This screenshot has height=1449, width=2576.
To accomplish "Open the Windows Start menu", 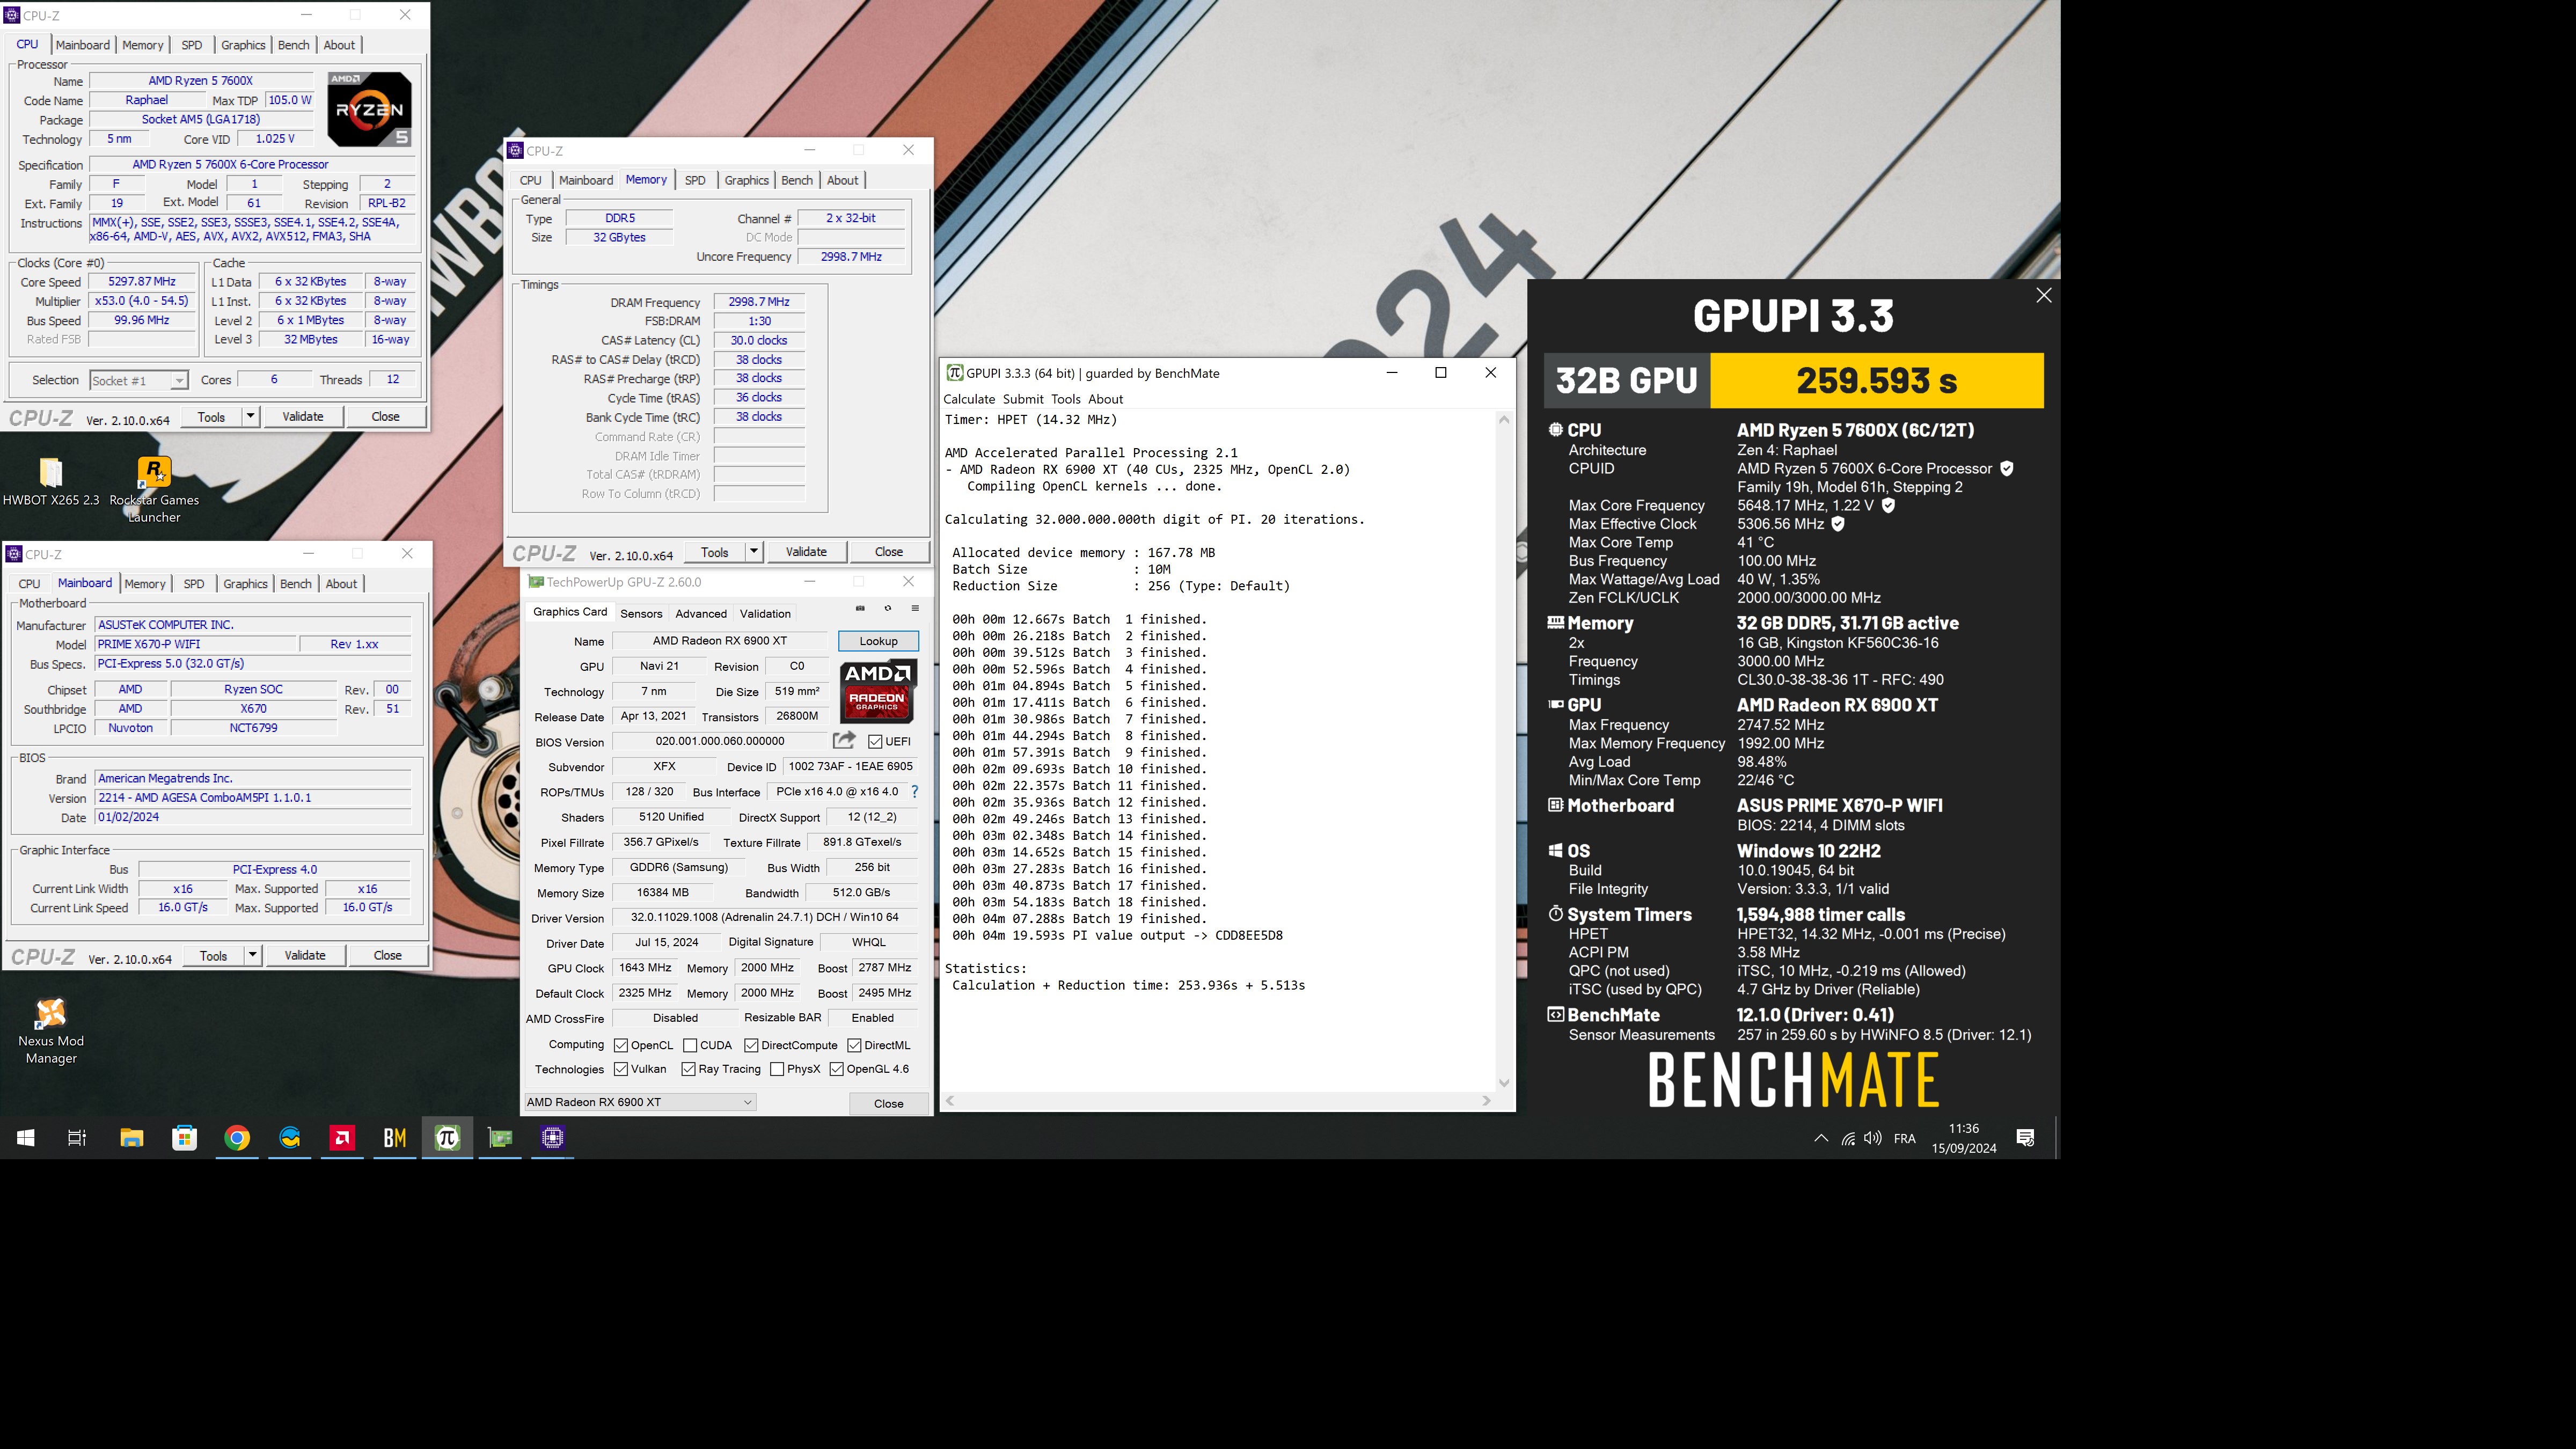I will [x=26, y=1137].
